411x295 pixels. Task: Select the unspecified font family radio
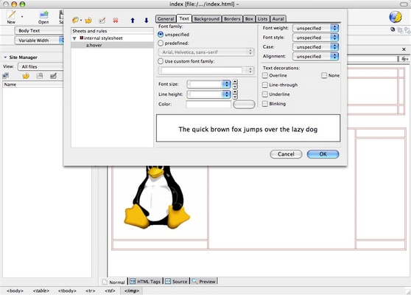(x=161, y=35)
